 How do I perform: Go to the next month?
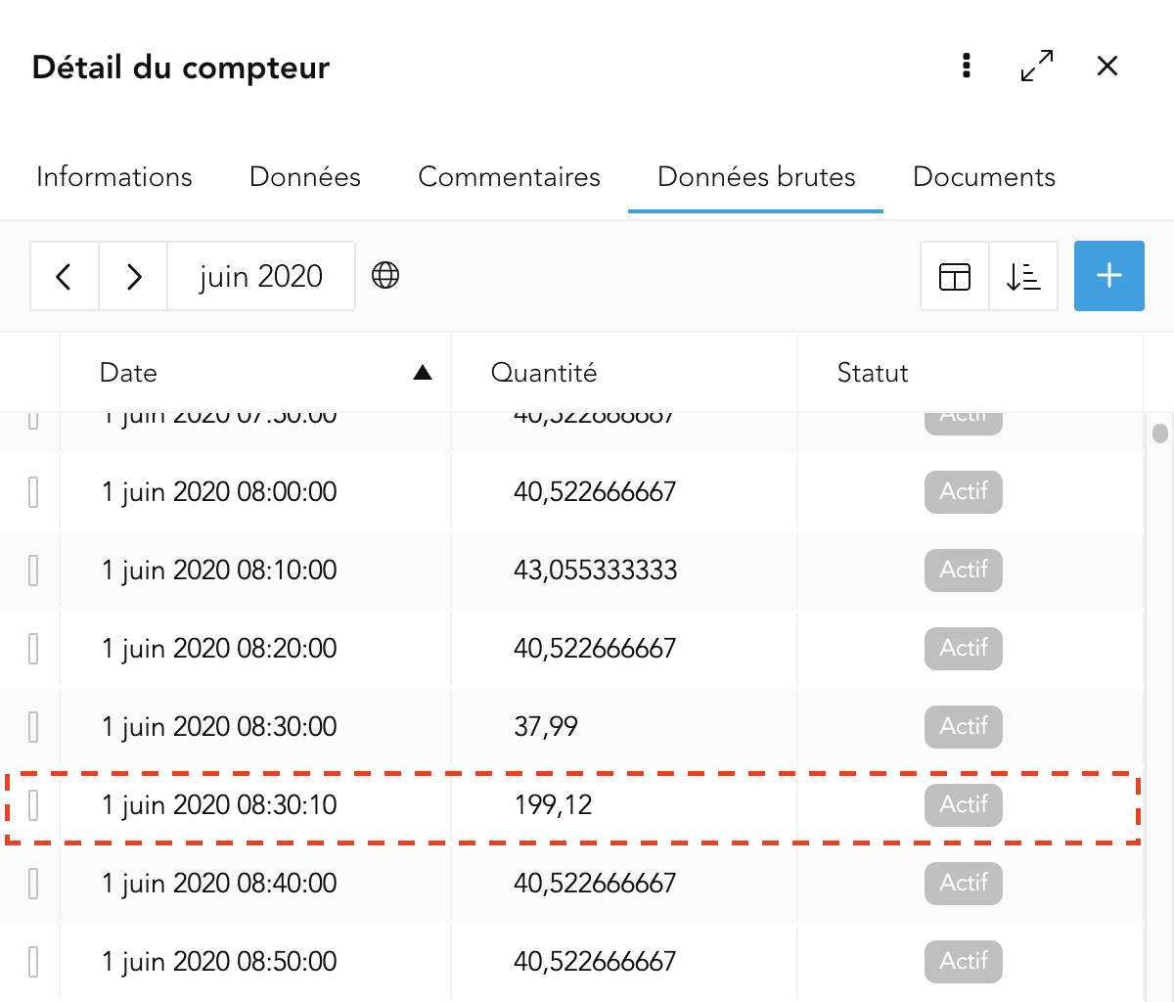133,276
